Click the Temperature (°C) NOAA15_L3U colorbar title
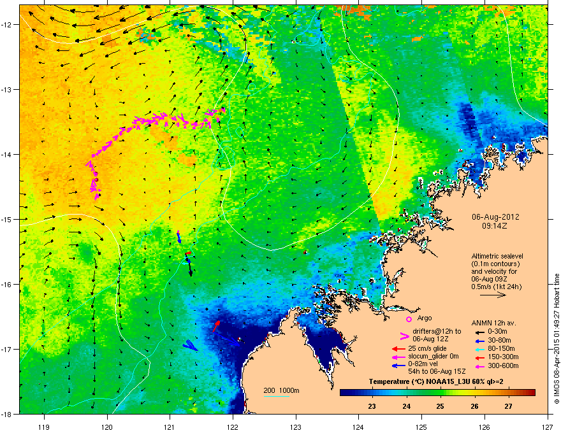The height and width of the screenshot is (433, 561). (x=436, y=381)
